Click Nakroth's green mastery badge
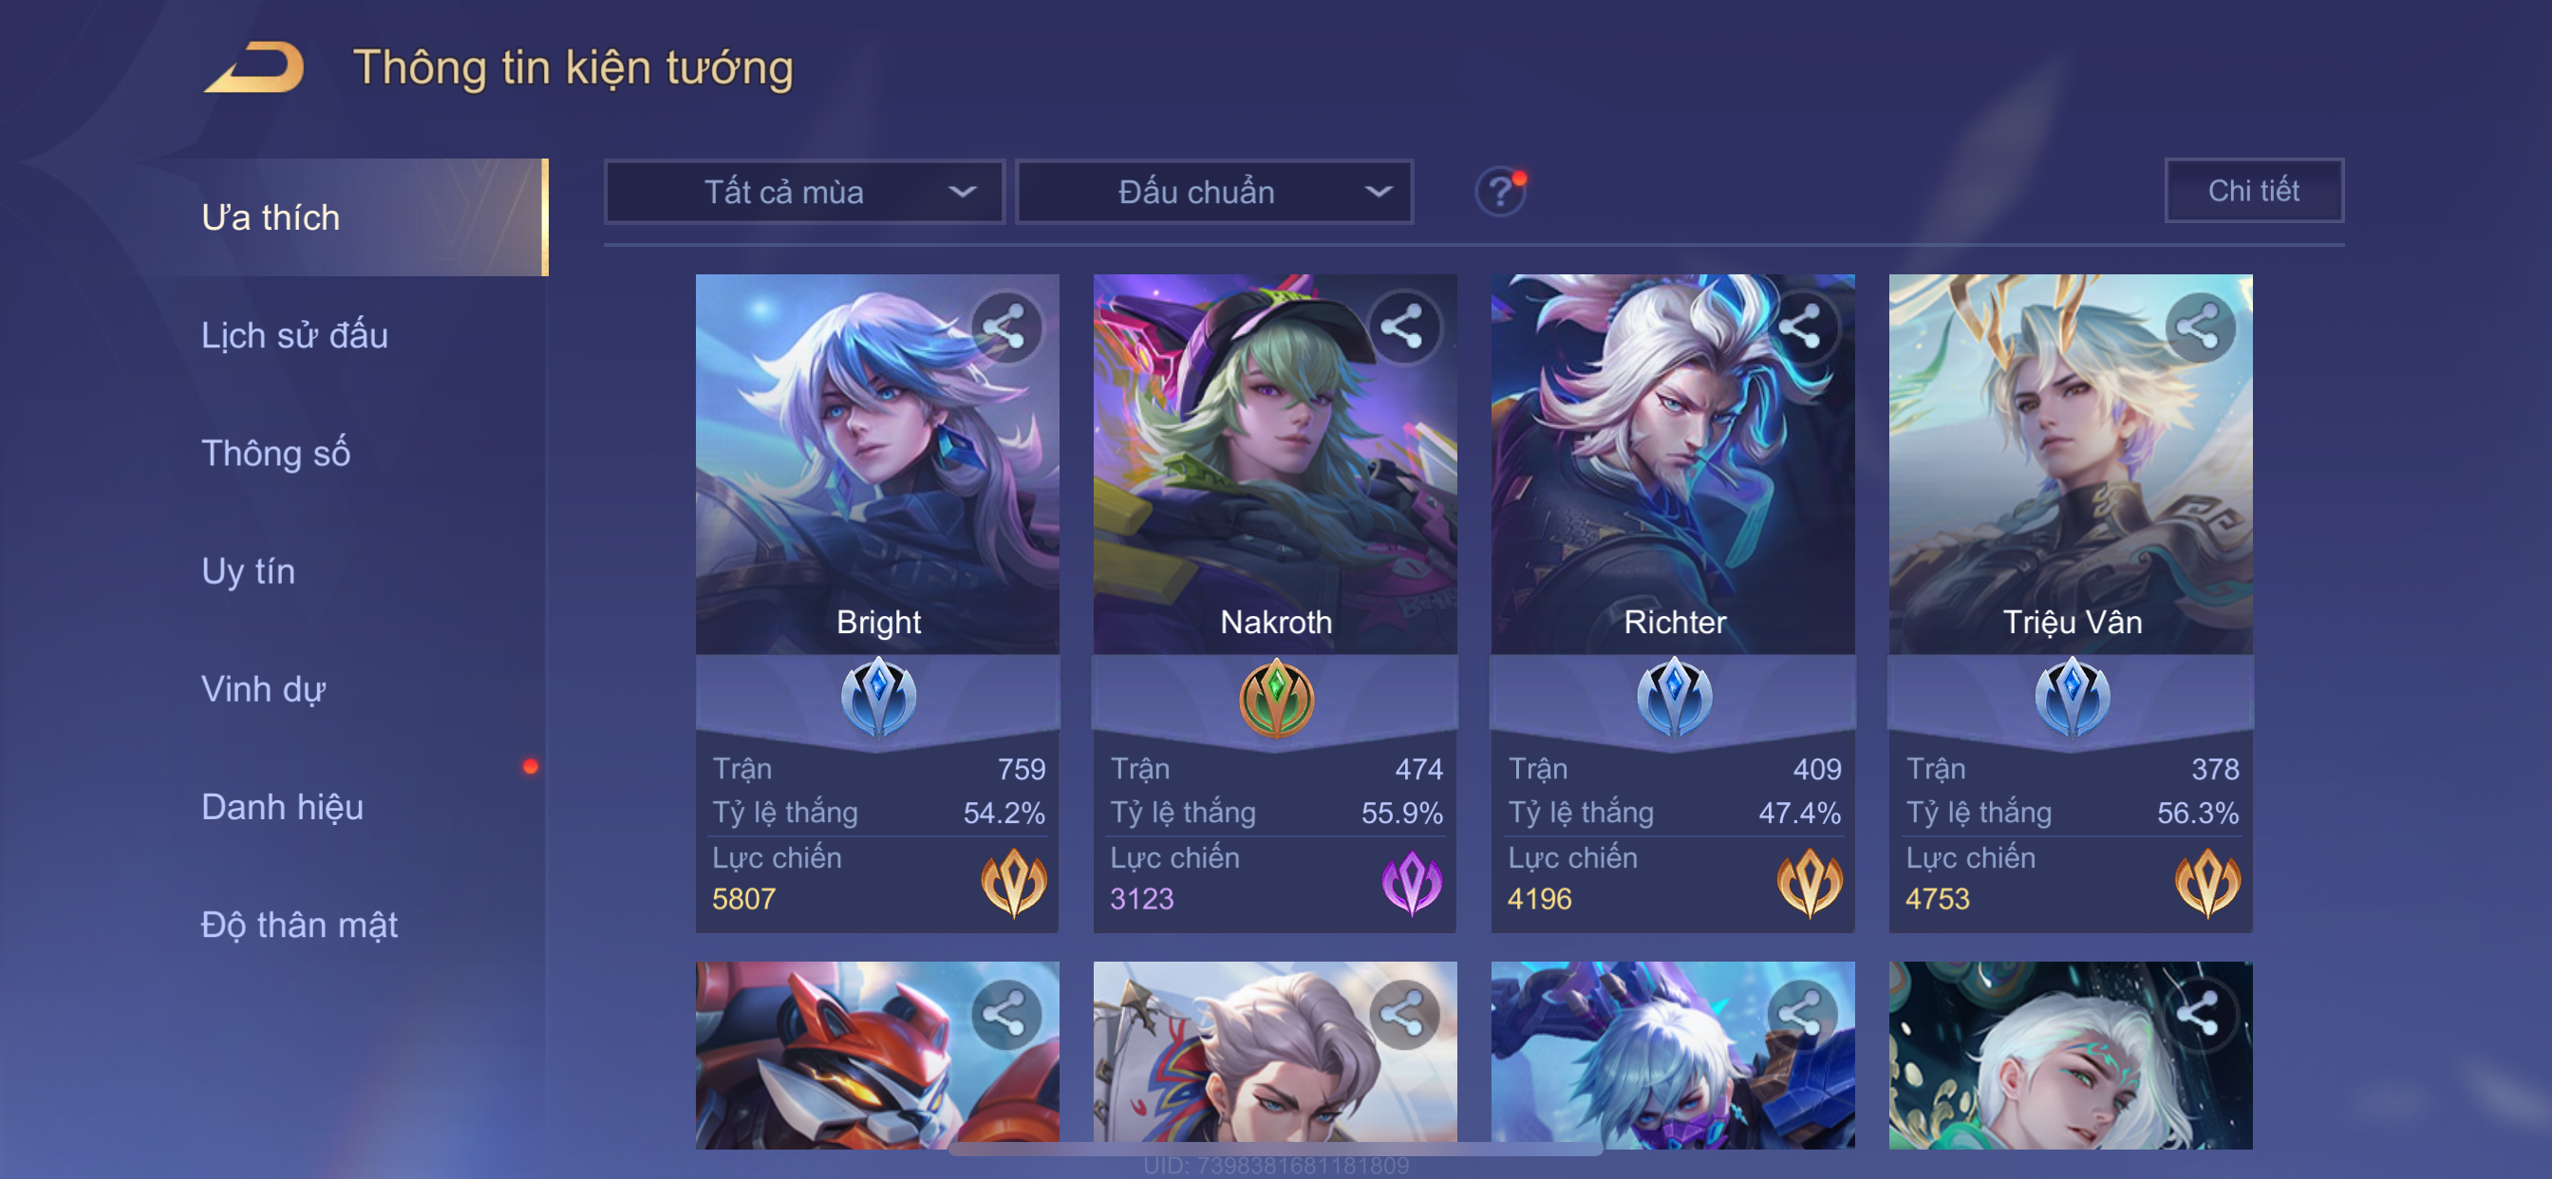This screenshot has height=1179, width=2552. pyautogui.click(x=1276, y=698)
